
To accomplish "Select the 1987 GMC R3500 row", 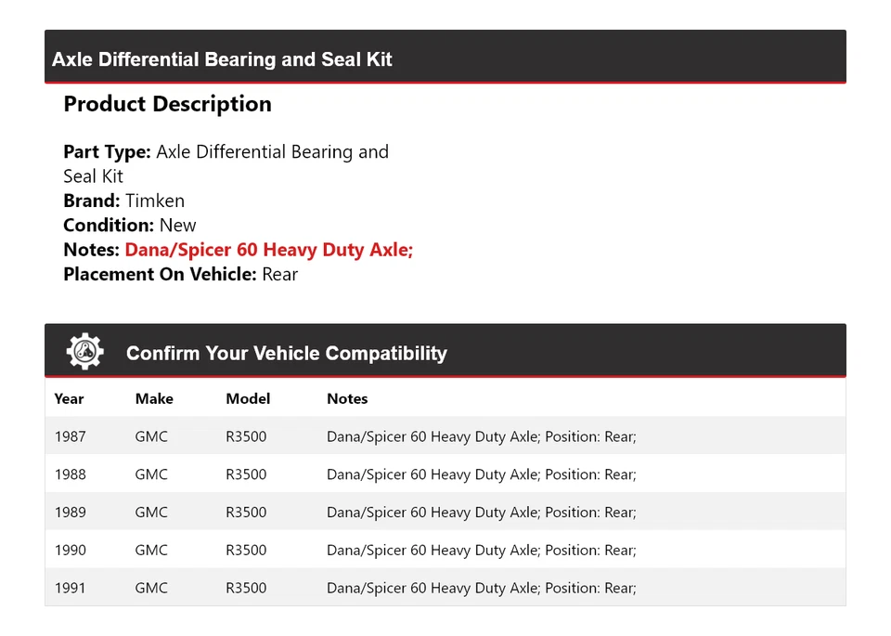I will (x=445, y=436).
